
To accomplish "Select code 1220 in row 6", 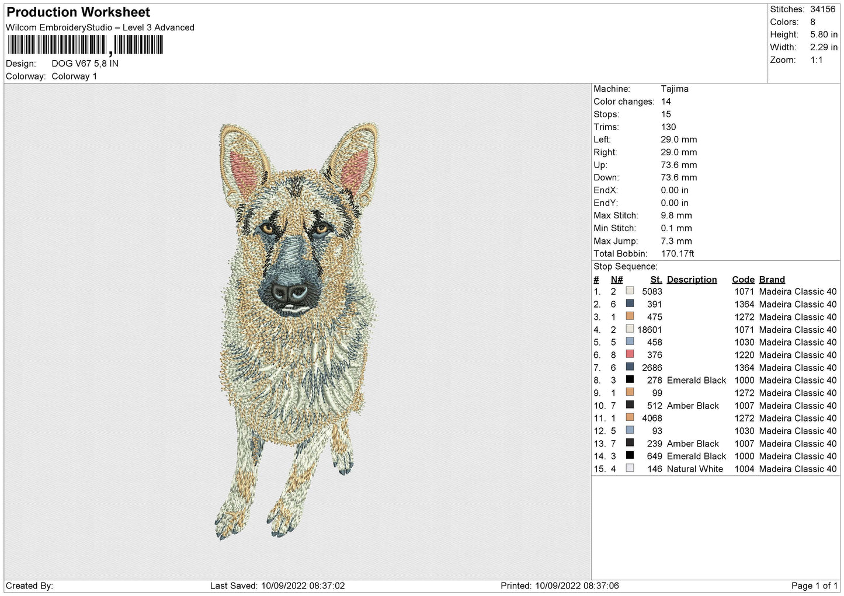I will (744, 355).
